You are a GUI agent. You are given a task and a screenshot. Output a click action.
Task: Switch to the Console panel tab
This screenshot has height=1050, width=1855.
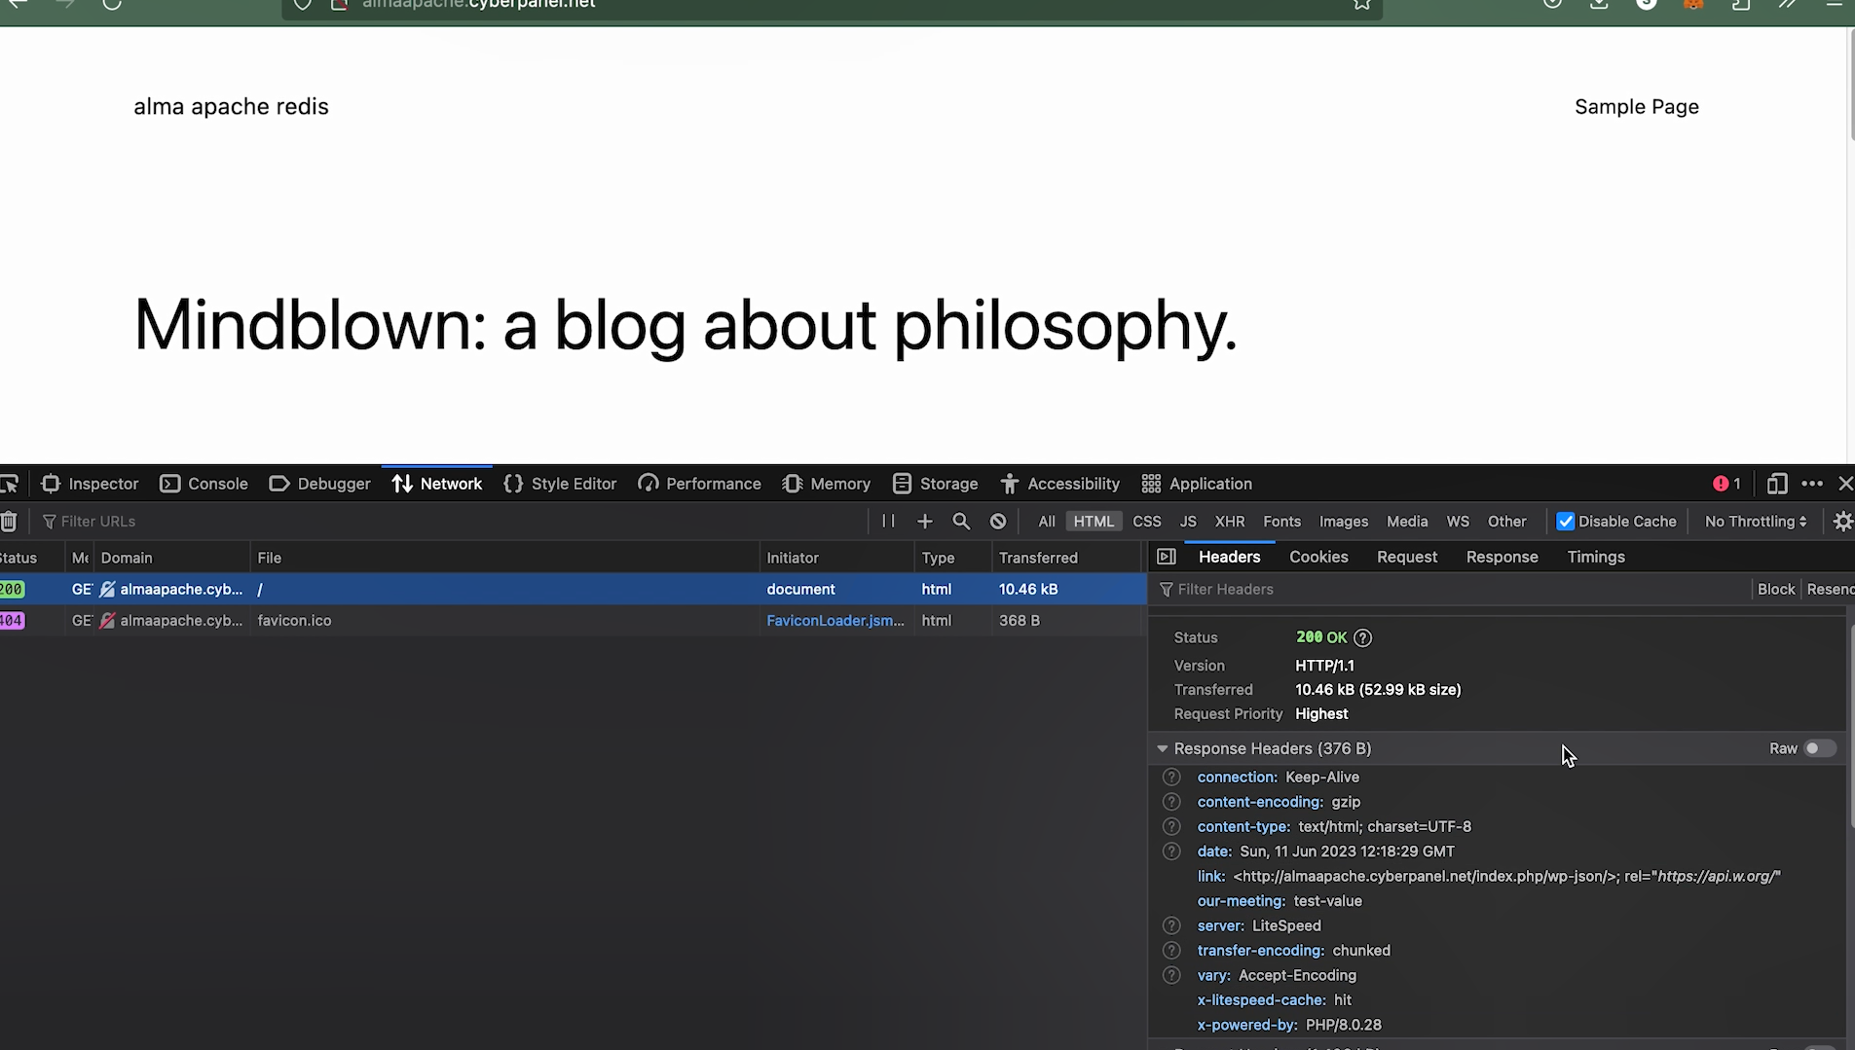click(x=204, y=484)
